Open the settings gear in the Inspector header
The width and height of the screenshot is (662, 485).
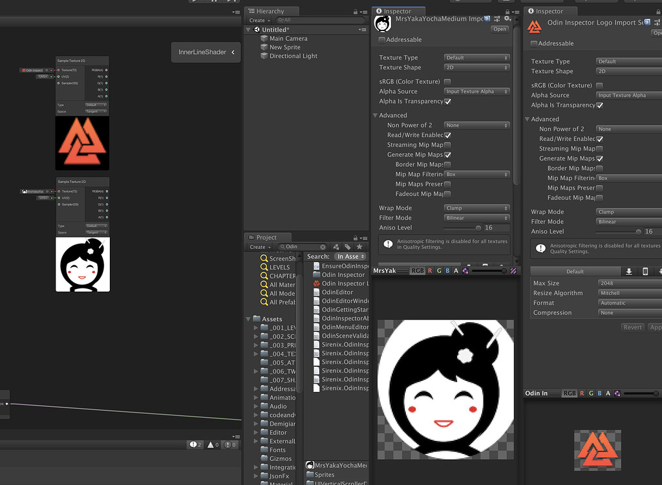point(506,19)
